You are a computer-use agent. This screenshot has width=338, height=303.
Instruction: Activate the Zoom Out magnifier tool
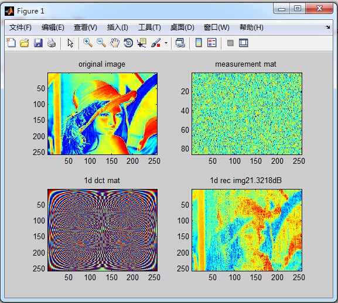click(x=101, y=43)
